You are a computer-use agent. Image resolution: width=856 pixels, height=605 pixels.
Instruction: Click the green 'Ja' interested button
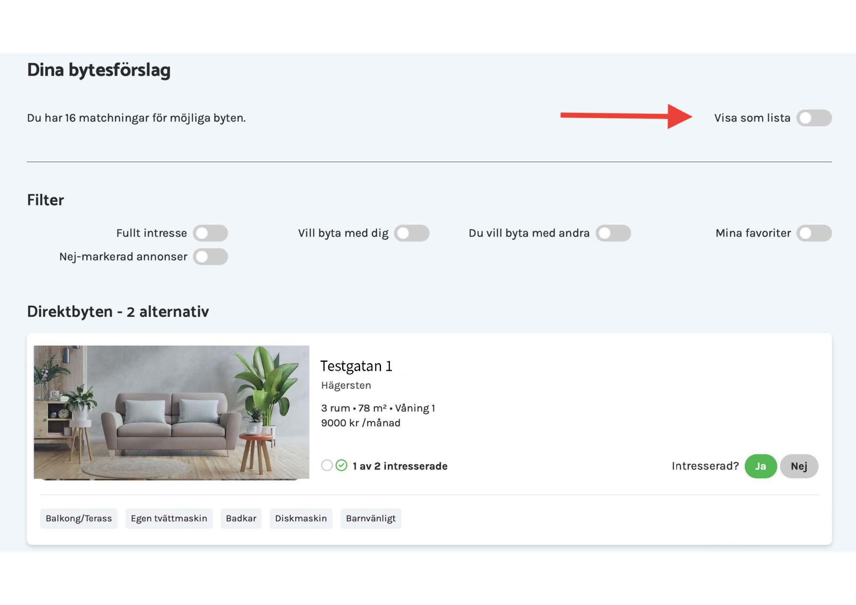coord(760,466)
